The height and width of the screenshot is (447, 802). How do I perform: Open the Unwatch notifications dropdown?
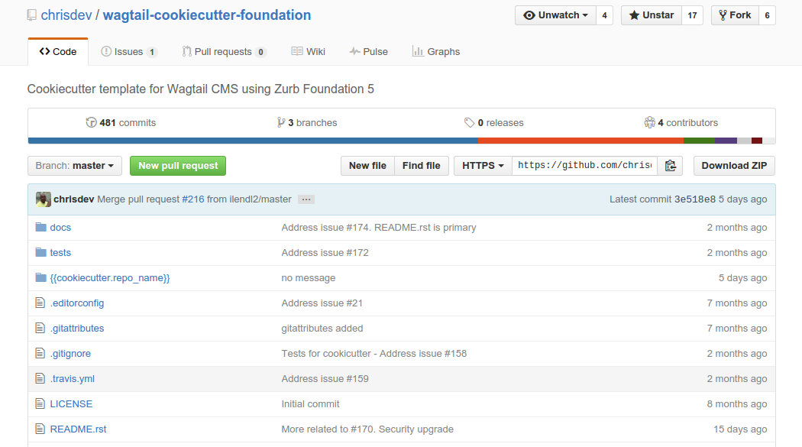[x=555, y=15]
